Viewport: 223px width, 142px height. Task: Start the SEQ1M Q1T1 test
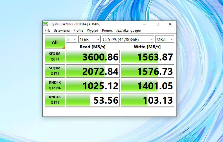click(55, 71)
